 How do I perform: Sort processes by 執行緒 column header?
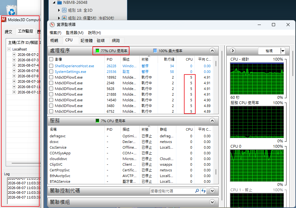(x=167, y=59)
